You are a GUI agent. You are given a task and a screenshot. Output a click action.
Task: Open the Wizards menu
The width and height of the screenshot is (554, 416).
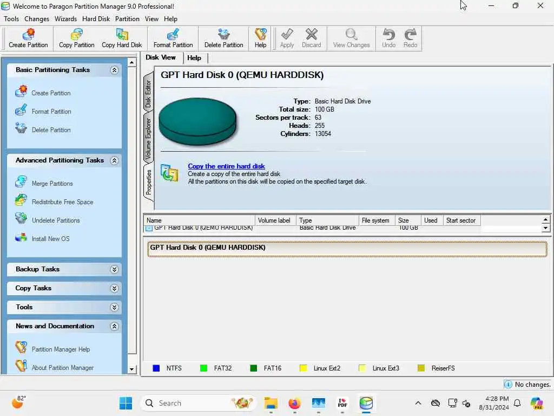pos(65,19)
